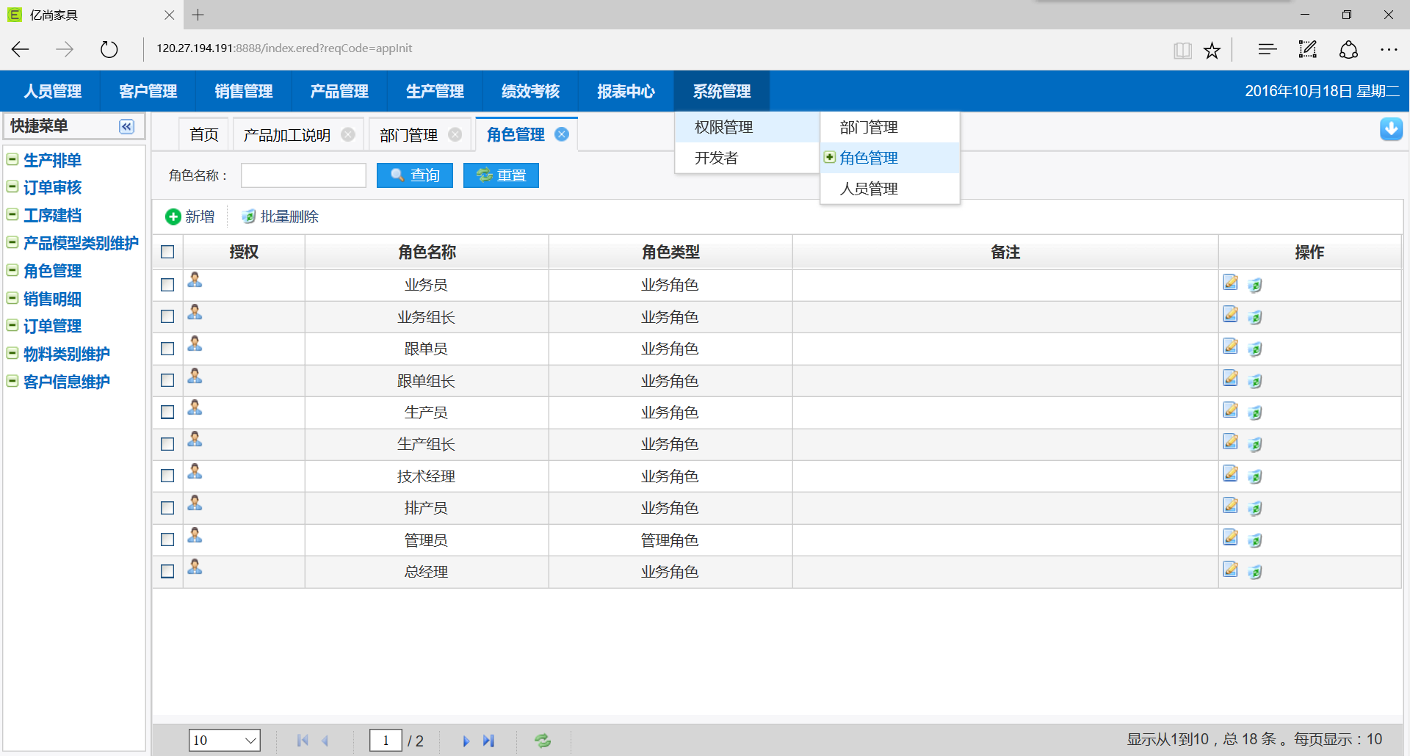Collapse the 生产排单 tree item in sidebar
The image size is (1410, 756).
[12, 159]
